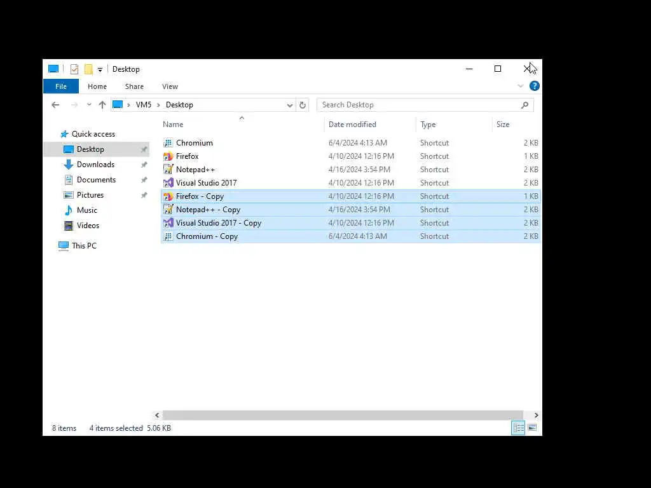Expand the ribbon with the chevron
Screen dimensions: 651x488
520,86
